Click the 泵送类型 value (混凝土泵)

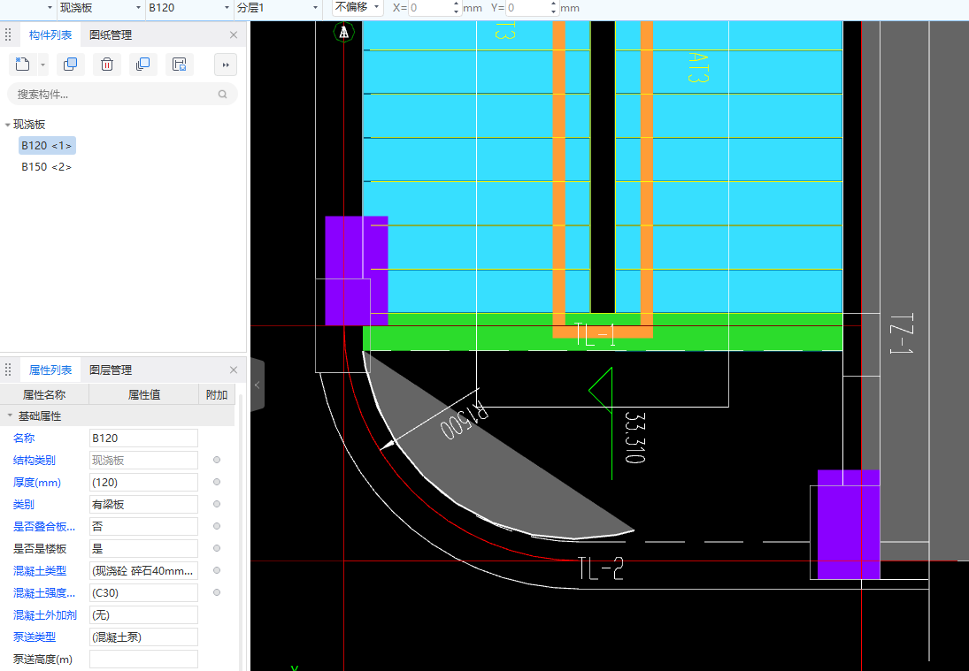click(143, 637)
